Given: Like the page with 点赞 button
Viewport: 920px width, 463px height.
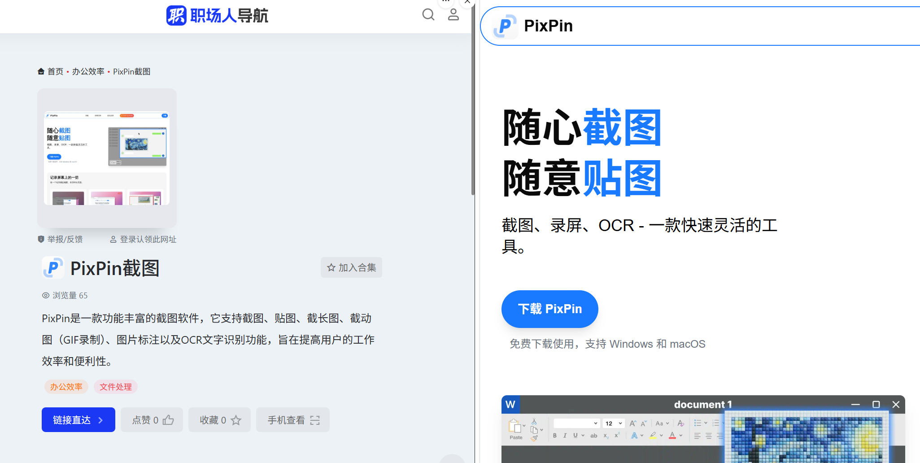Looking at the screenshot, I should coord(152,420).
